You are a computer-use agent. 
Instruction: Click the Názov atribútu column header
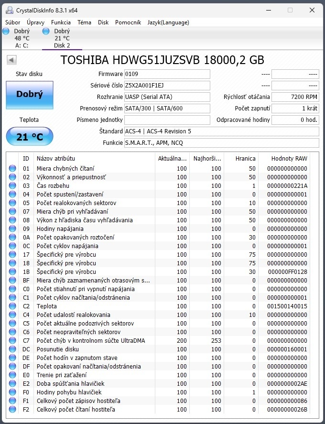94,158
